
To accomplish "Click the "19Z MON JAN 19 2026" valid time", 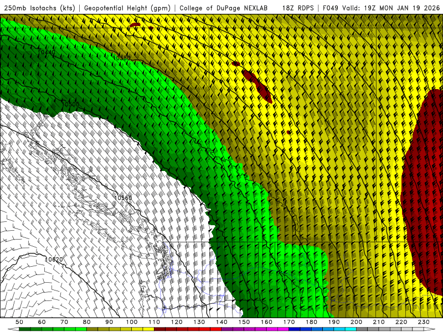I will [402, 8].
